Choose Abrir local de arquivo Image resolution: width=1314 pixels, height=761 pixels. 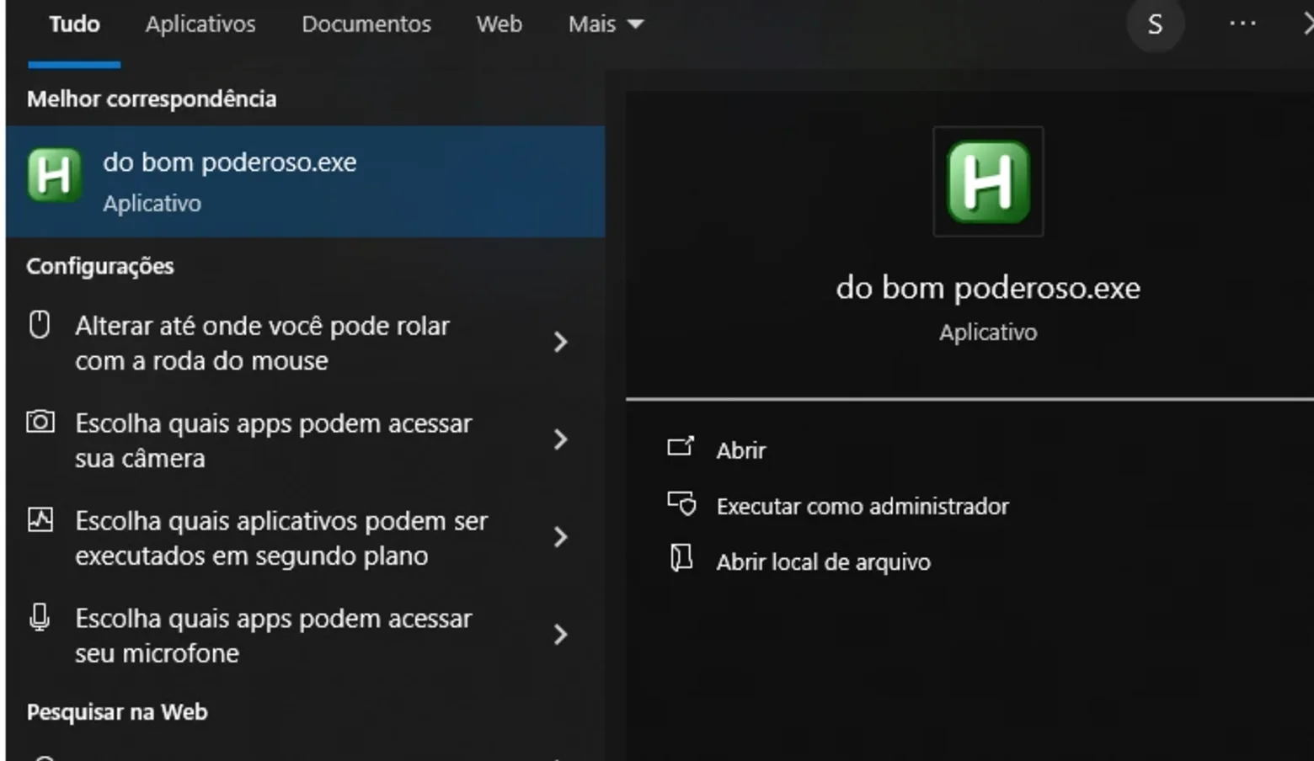[823, 561]
